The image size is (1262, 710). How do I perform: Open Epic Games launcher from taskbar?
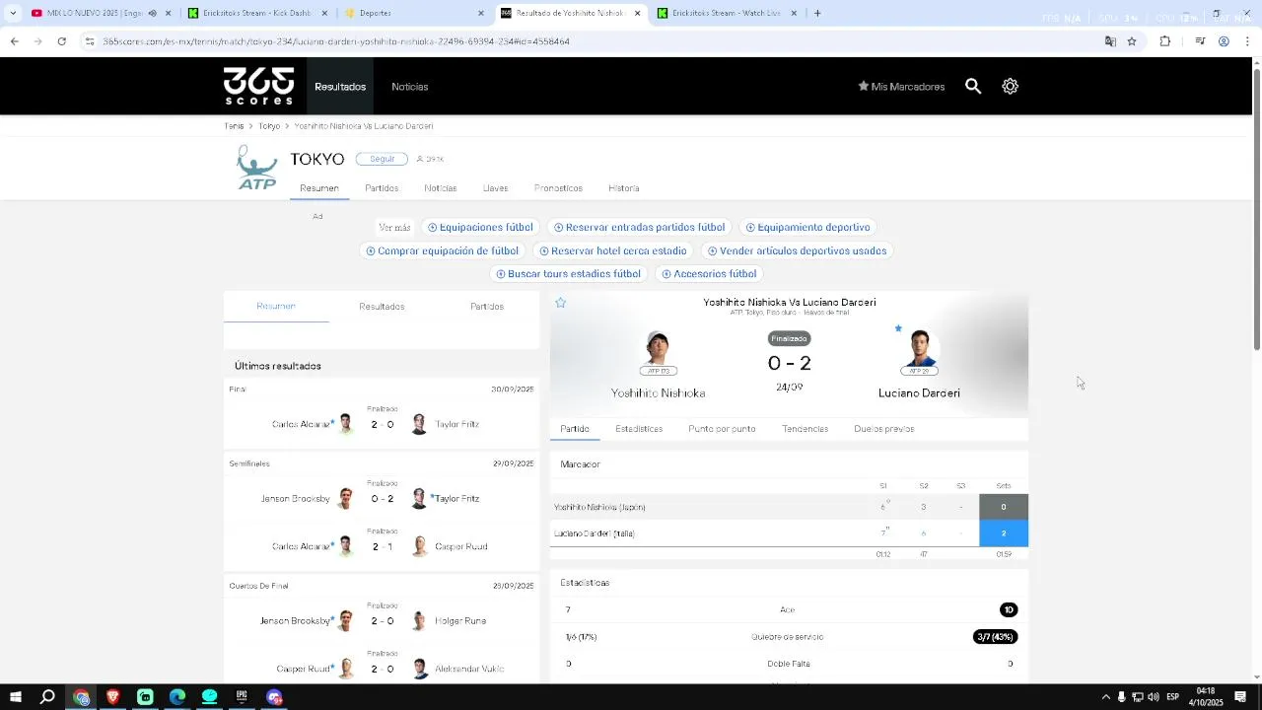point(242,697)
